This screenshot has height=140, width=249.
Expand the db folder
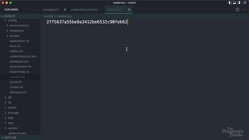[10, 97]
